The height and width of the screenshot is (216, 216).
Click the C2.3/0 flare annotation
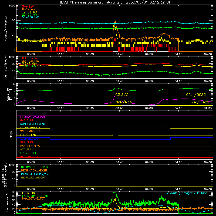[x=122, y=95]
